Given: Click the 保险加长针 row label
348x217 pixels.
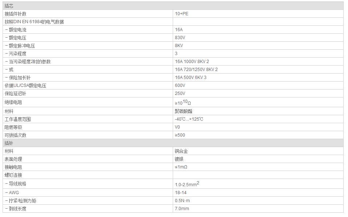Looking at the screenshot, I should [18, 78].
